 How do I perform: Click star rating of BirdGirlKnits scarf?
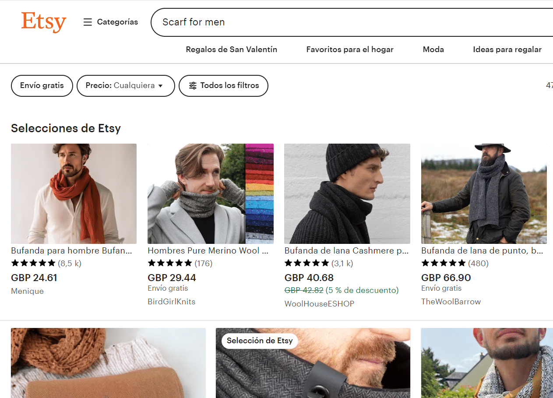pyautogui.click(x=170, y=263)
